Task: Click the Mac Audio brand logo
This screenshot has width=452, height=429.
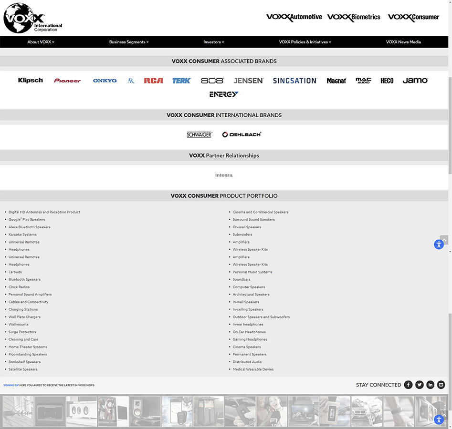Action: click(x=364, y=81)
